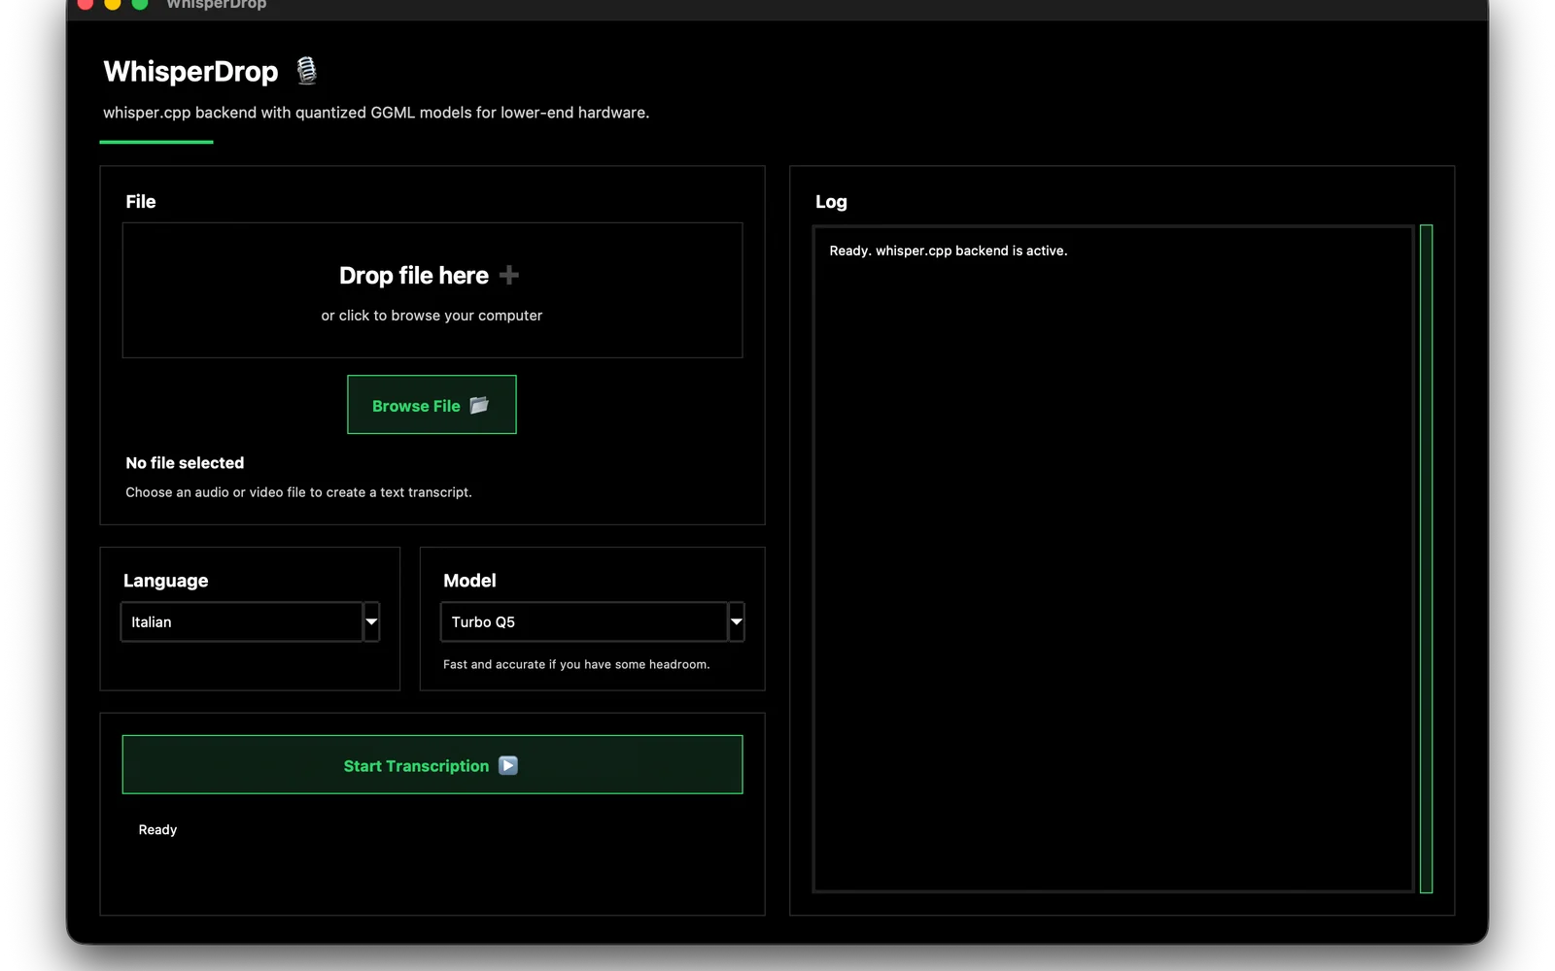Click the Log scrollbar
Viewport: 1555px width, 971px height.
(1426, 558)
